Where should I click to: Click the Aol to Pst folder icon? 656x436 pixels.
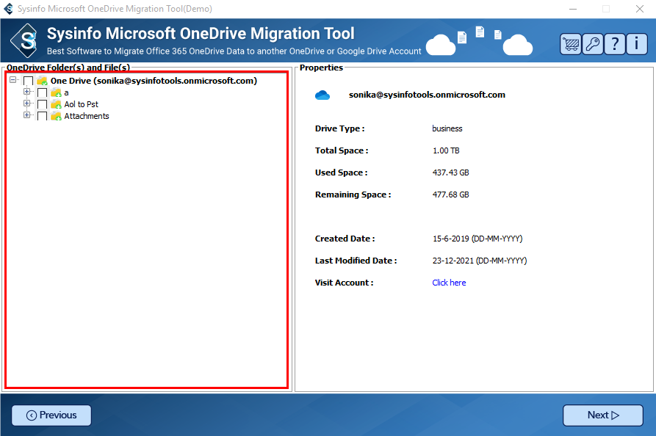(x=56, y=104)
